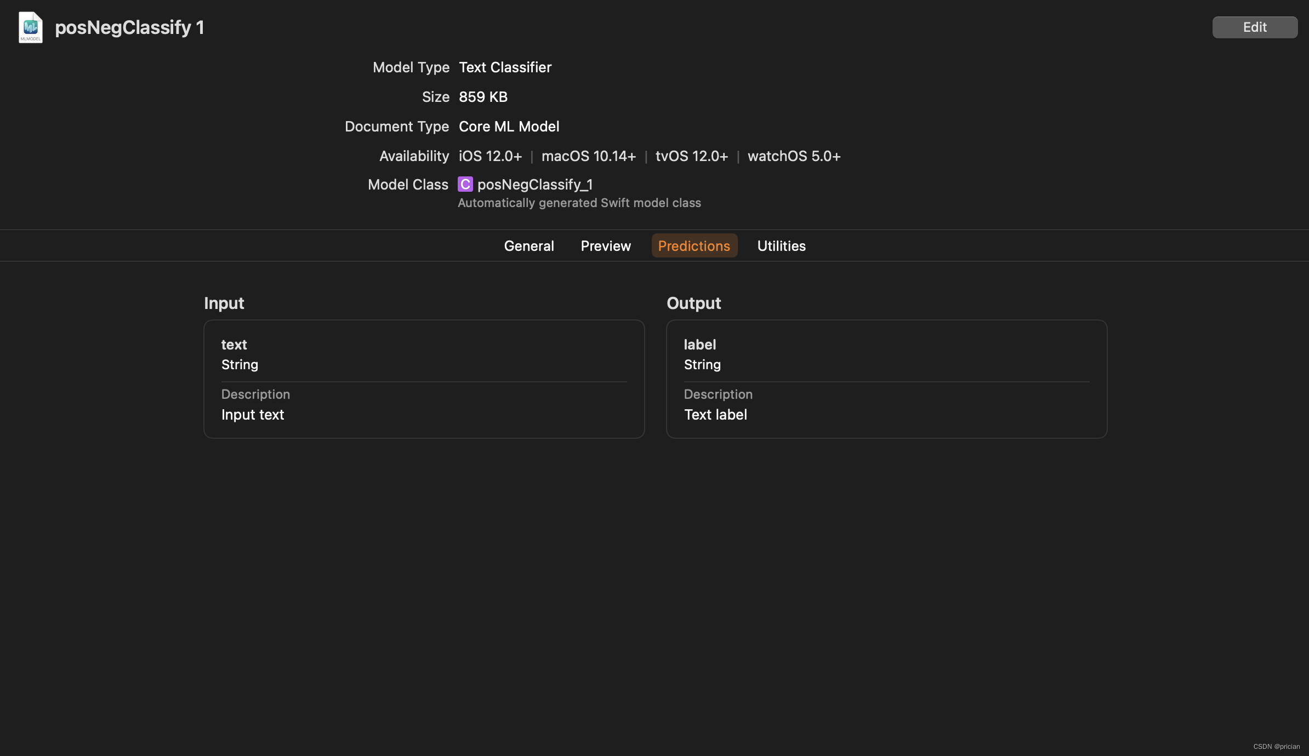Click the iOS 12.0+ availability entry
1309x756 pixels.
click(x=490, y=156)
